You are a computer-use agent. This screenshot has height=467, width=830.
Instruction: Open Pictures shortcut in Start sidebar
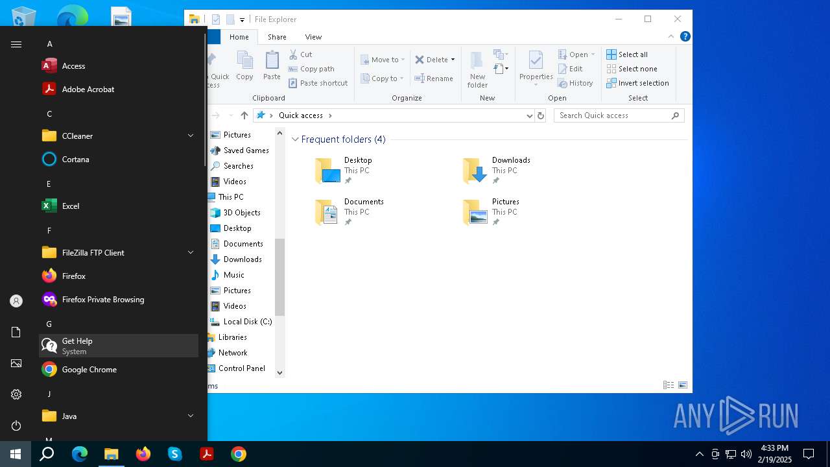coord(16,363)
